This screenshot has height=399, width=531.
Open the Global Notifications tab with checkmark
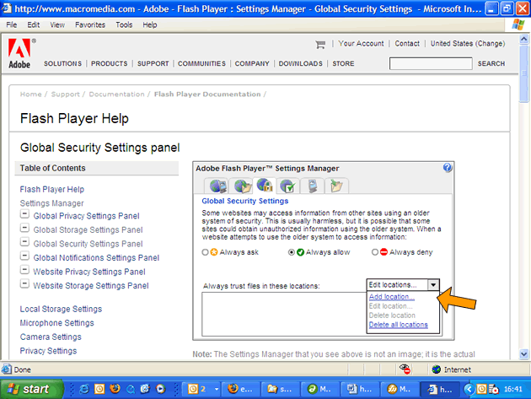[288, 186]
